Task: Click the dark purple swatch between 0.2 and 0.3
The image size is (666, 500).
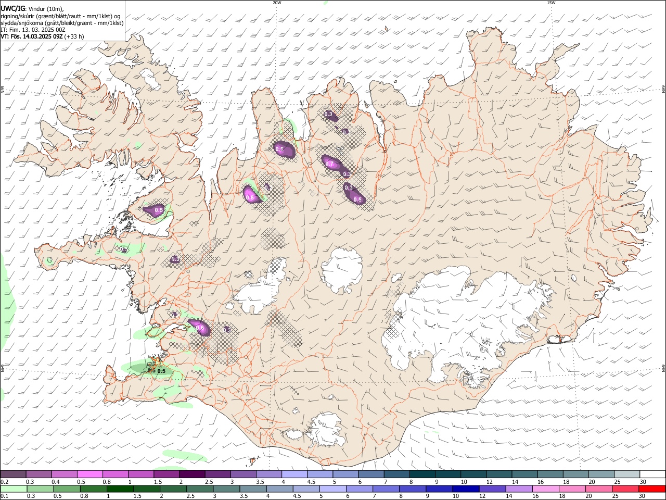Action: pyautogui.click(x=14, y=474)
